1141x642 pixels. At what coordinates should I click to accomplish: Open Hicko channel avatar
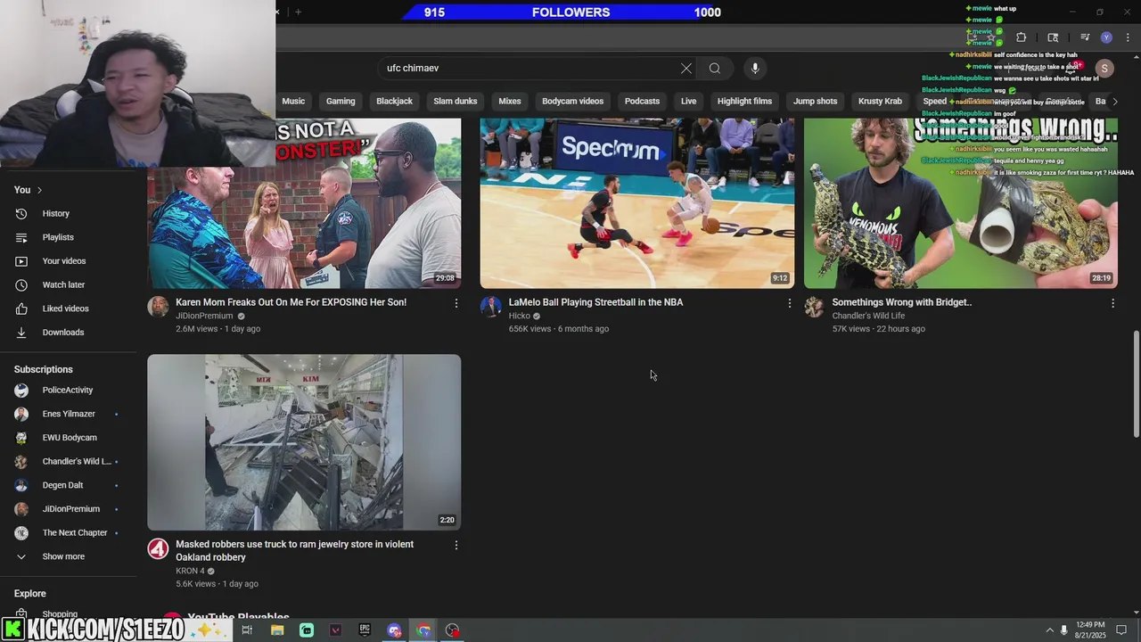[491, 307]
